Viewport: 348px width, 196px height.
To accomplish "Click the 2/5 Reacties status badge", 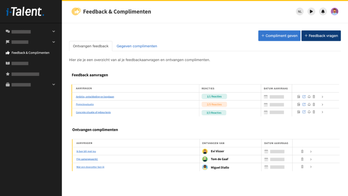I will coord(214,104).
